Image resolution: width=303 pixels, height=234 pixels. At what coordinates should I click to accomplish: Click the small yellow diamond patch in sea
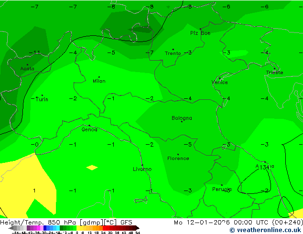point(92,168)
